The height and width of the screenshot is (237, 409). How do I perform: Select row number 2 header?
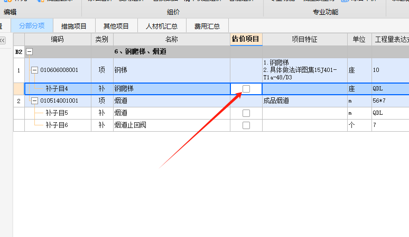[x=19, y=101]
